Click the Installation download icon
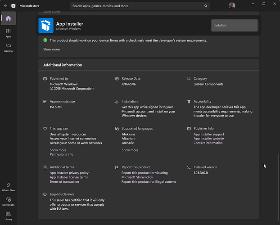 117,102
